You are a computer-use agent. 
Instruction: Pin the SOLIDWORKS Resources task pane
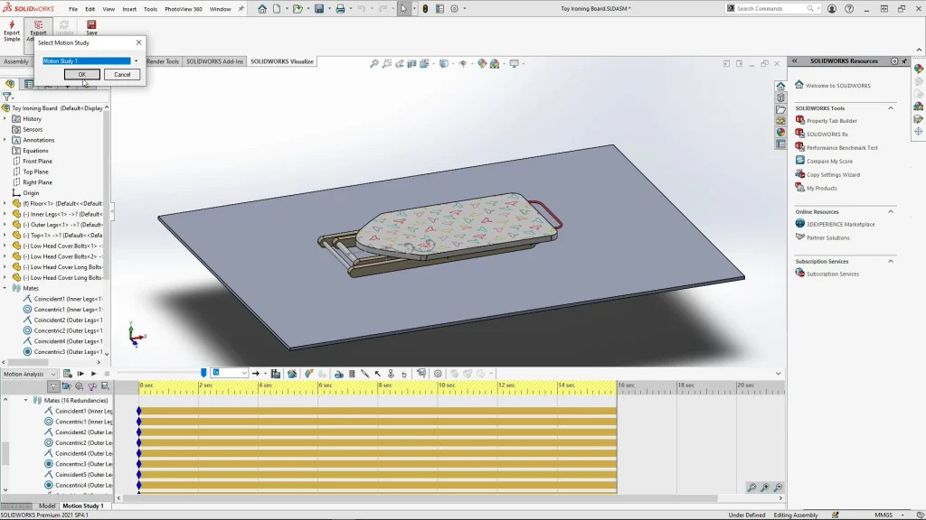(x=905, y=61)
